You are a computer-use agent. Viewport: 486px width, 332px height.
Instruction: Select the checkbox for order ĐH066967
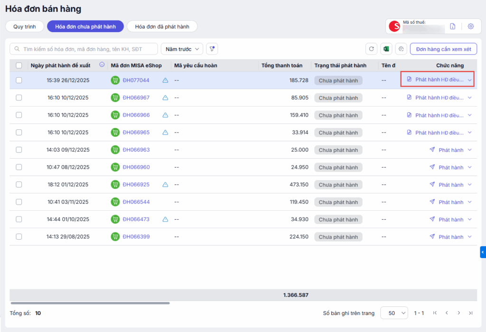coord(19,98)
